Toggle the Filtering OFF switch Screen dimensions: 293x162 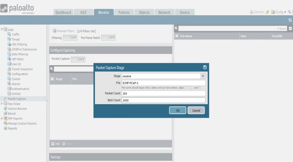coord(70,38)
